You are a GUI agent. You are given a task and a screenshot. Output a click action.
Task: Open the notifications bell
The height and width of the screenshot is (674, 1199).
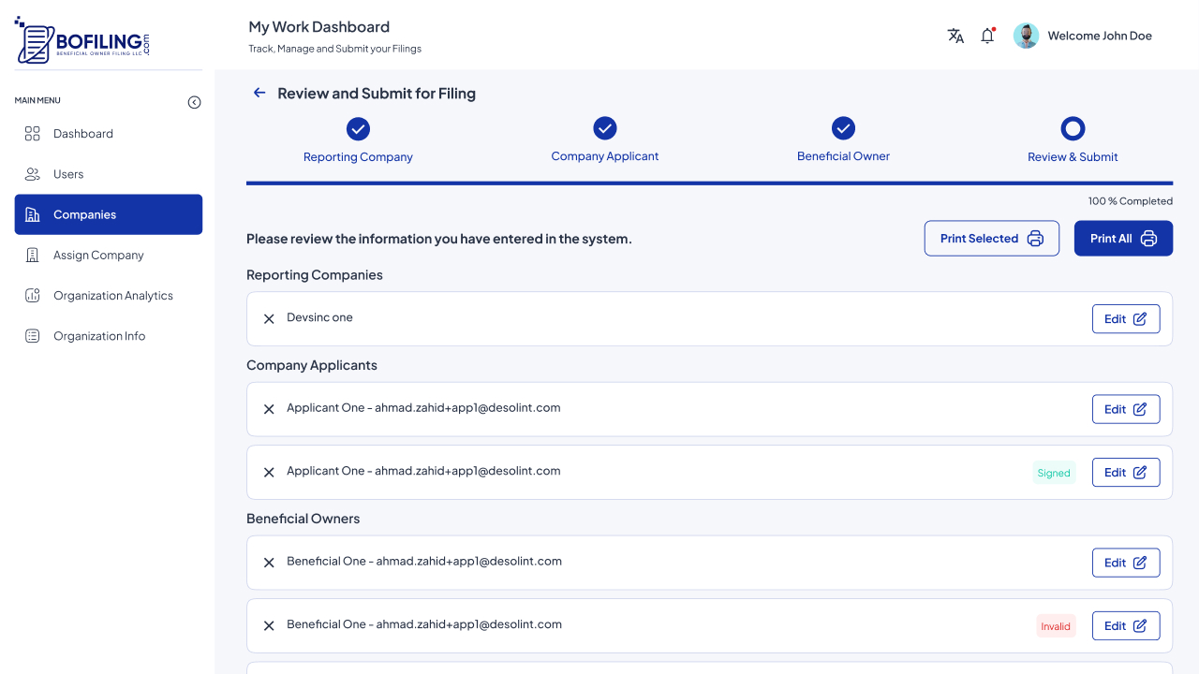click(987, 36)
